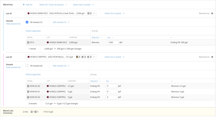Click Remove lot text for Lot #2
Image resolution: width=216 pixels, height=117 pixels.
(204, 57)
